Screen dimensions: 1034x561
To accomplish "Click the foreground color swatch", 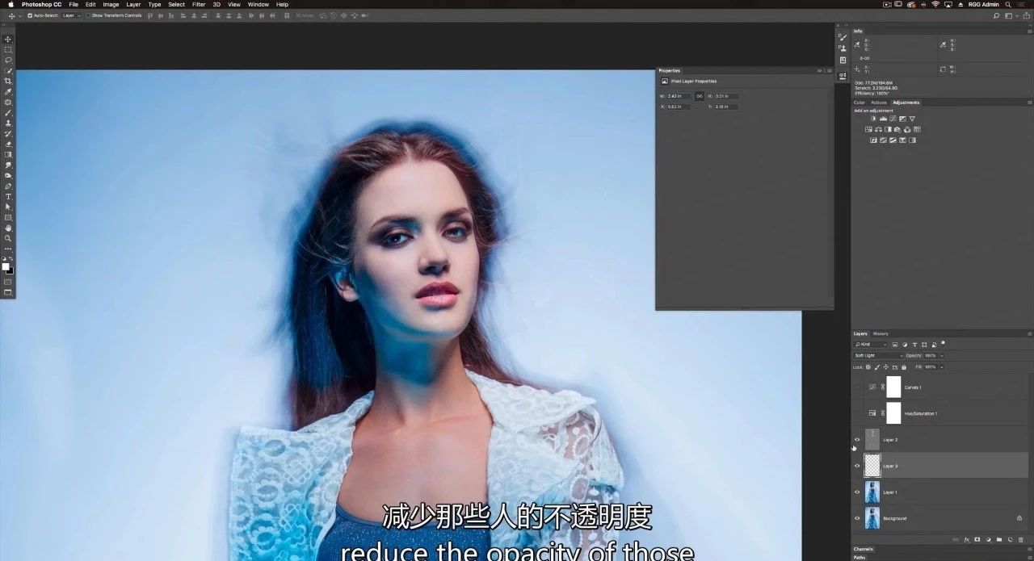I will coord(6,266).
